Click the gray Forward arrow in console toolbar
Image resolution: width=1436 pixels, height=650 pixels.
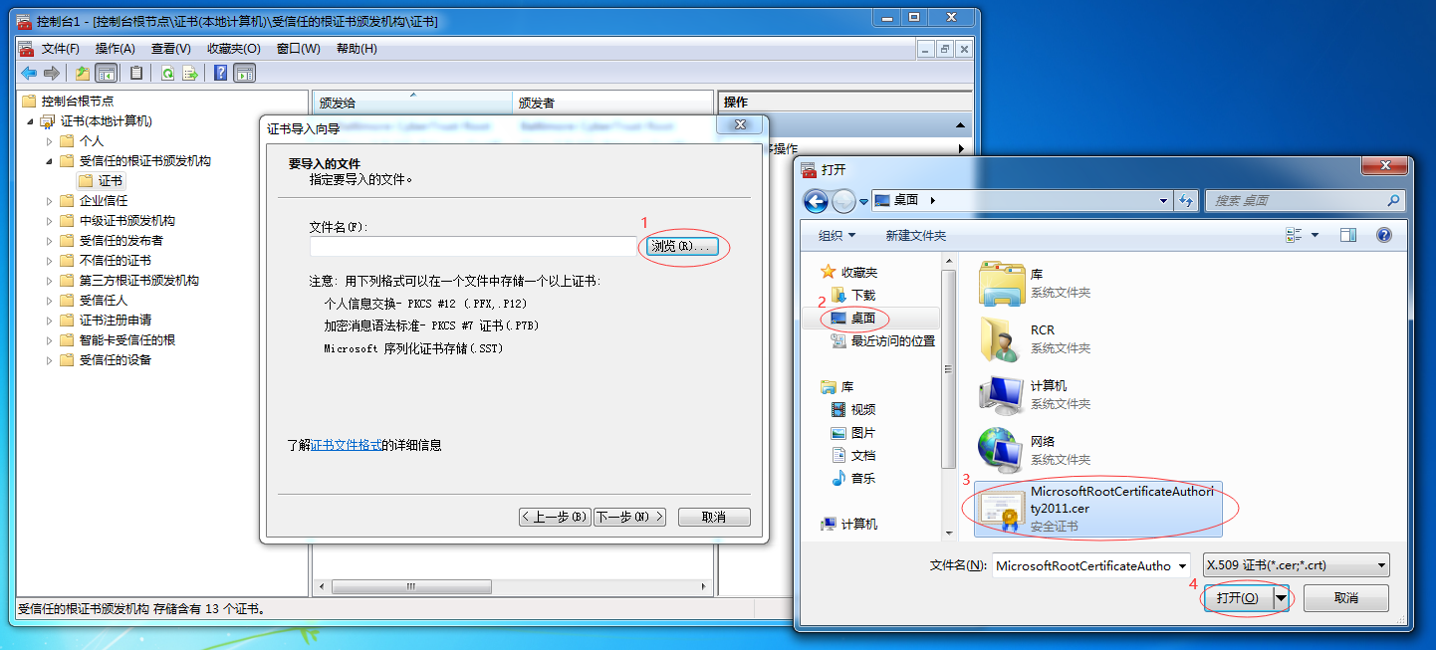[x=51, y=73]
